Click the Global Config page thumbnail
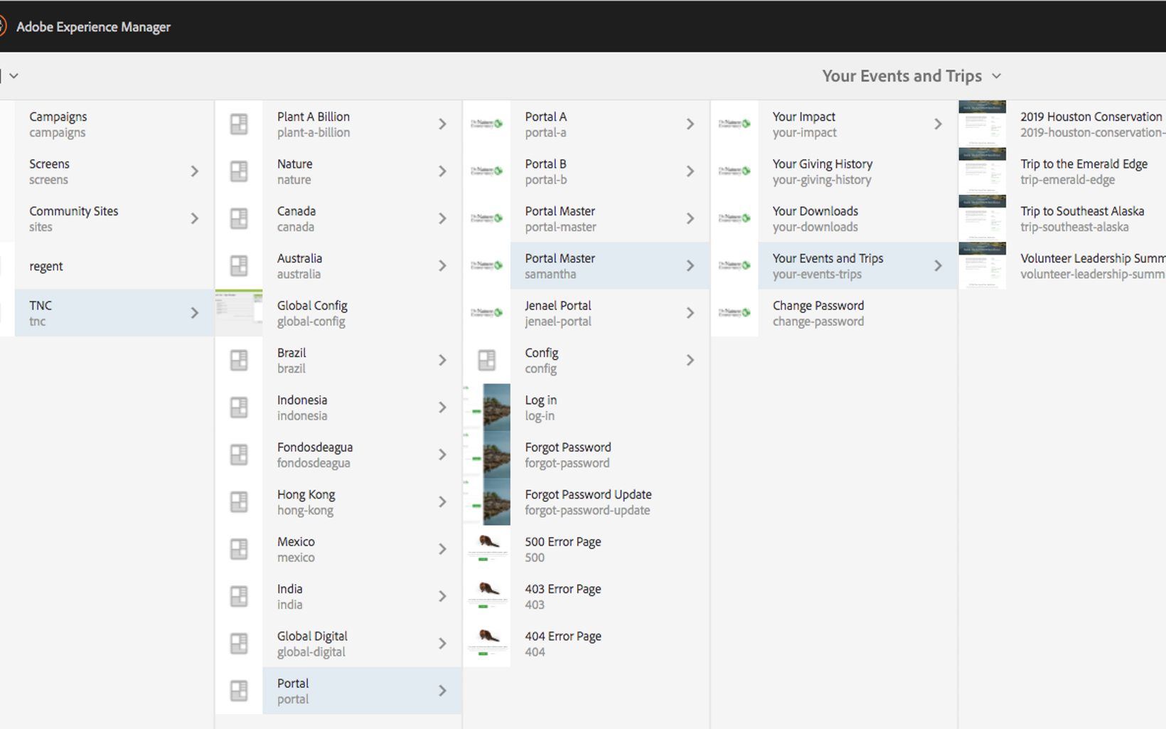 [x=239, y=313]
